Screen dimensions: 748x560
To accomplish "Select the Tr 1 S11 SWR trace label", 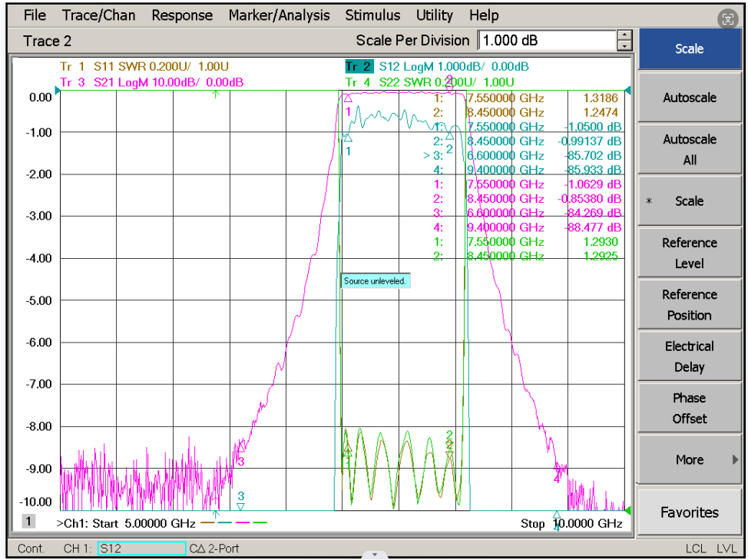I will (144, 66).
